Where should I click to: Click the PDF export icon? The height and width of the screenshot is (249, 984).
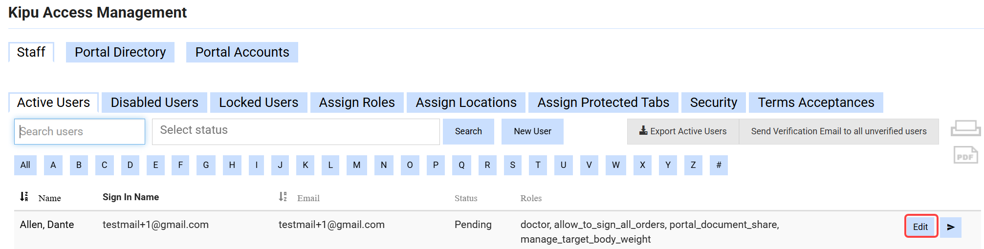click(x=965, y=155)
